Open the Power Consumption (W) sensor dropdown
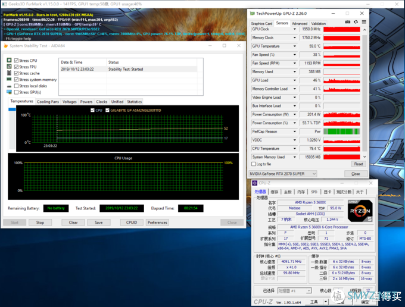This screenshot has width=405, height=307. (x=294, y=114)
